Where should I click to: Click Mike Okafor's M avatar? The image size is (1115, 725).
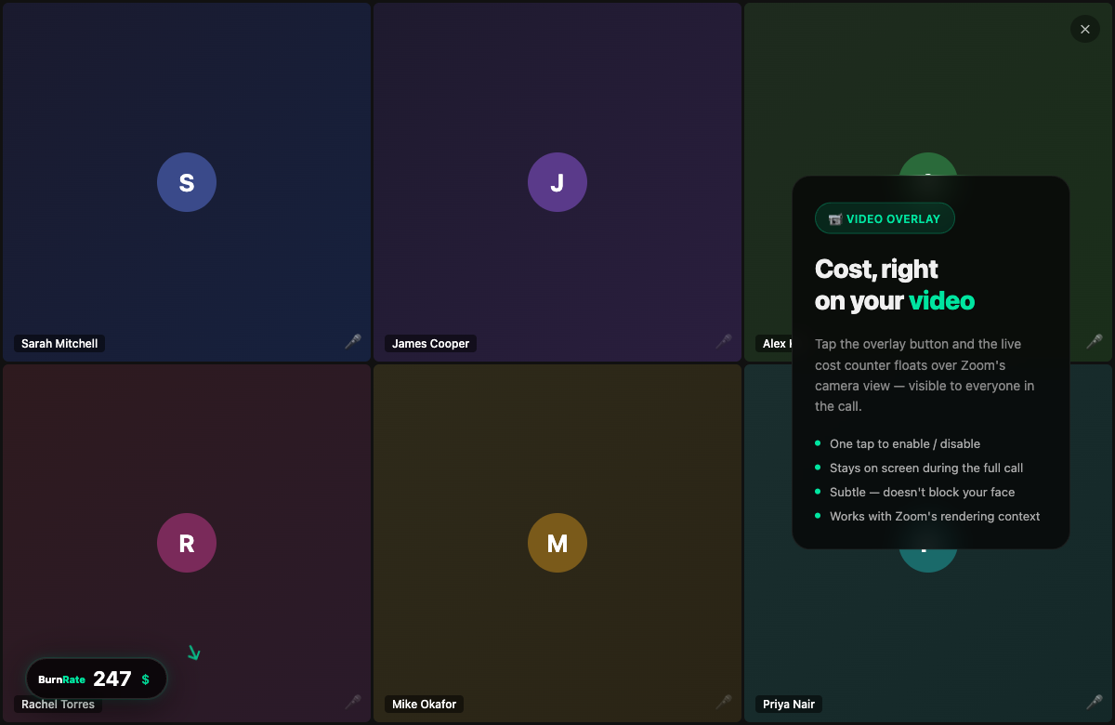pos(557,543)
